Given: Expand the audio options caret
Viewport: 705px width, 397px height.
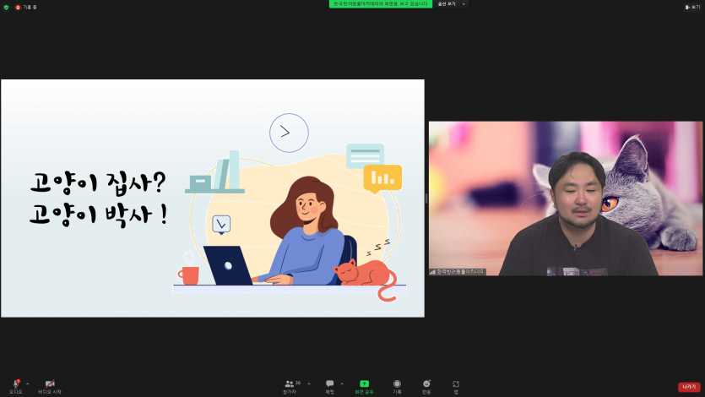Looking at the screenshot, I should (27, 384).
